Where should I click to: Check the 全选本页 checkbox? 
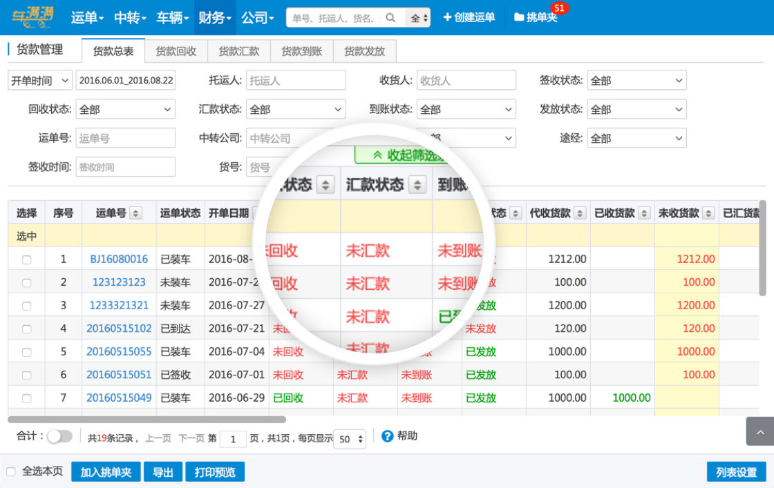pyautogui.click(x=11, y=471)
